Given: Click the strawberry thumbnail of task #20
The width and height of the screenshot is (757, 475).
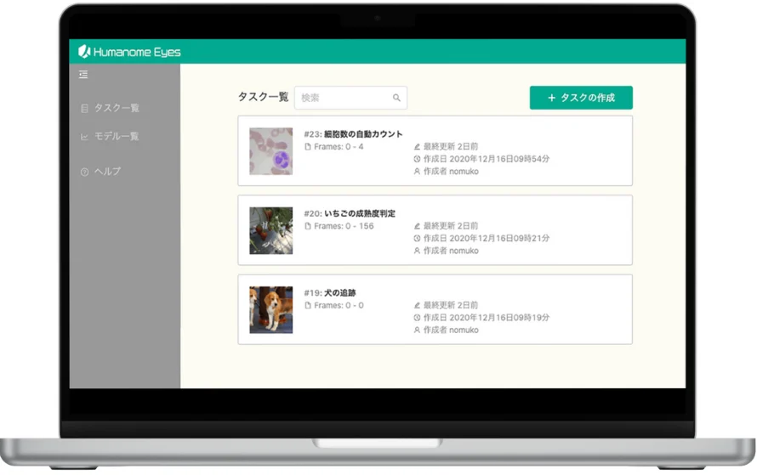Looking at the screenshot, I should coord(270,230).
